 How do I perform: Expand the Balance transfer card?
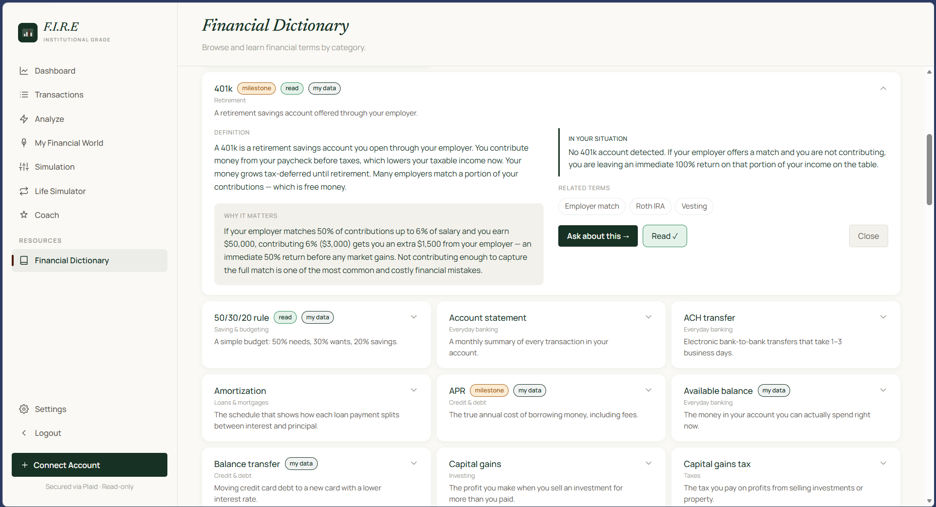pyautogui.click(x=414, y=463)
